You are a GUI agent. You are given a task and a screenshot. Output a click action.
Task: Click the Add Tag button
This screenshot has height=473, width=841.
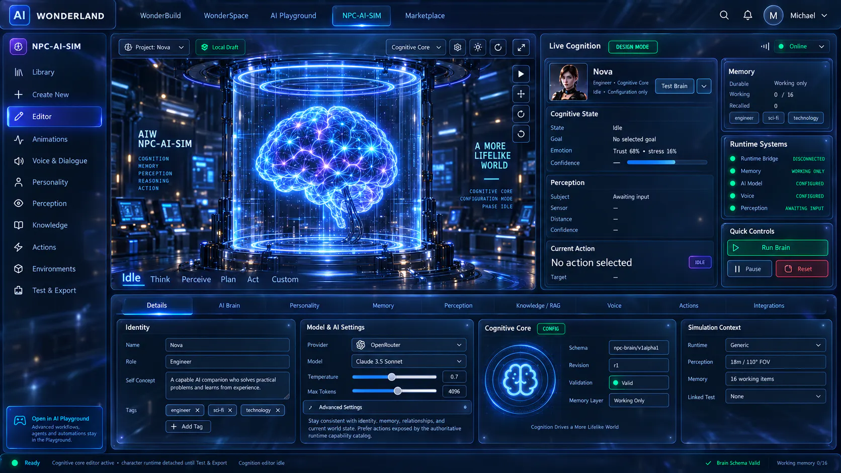[188, 427]
